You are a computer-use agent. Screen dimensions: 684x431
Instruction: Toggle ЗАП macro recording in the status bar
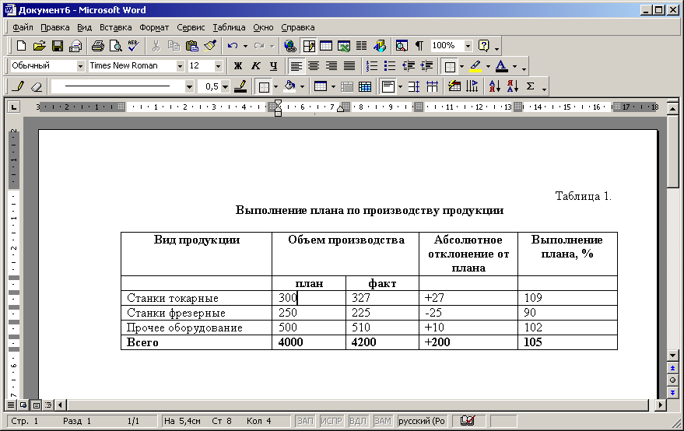(x=305, y=421)
